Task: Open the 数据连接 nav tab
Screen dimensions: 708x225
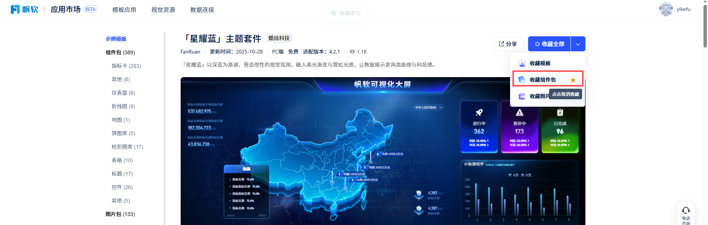Action: [202, 10]
